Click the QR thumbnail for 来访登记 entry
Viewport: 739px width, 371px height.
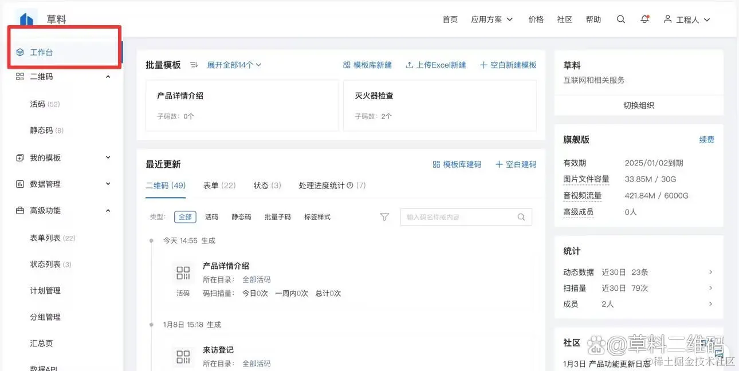[x=183, y=357]
